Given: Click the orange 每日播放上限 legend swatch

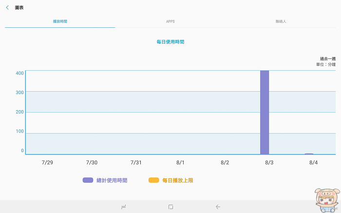Looking at the screenshot, I should point(154,180).
